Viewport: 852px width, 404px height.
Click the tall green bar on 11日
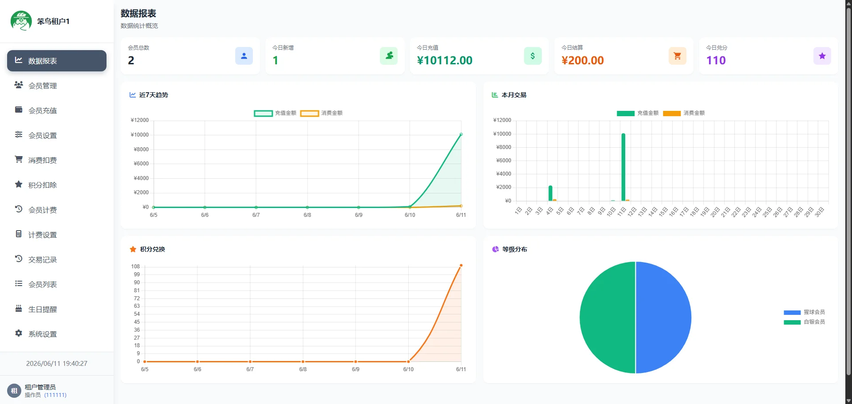tap(623, 167)
